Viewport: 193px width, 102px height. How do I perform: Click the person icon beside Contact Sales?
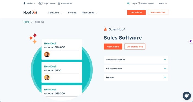point(59,4)
